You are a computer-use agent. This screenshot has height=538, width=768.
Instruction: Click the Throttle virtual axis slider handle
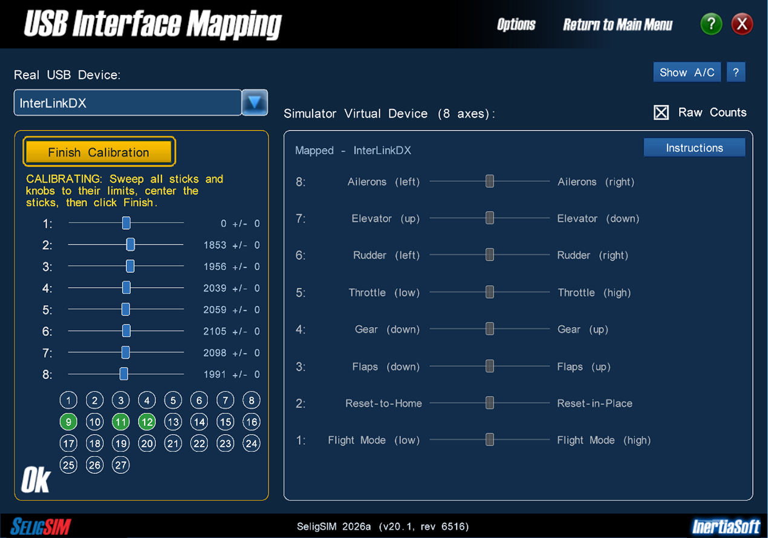(x=490, y=293)
